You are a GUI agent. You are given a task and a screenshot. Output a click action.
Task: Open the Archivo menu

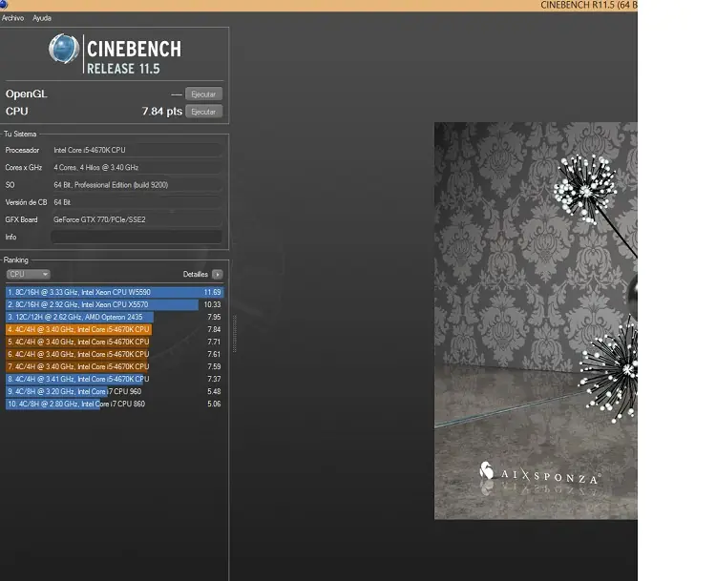point(12,18)
